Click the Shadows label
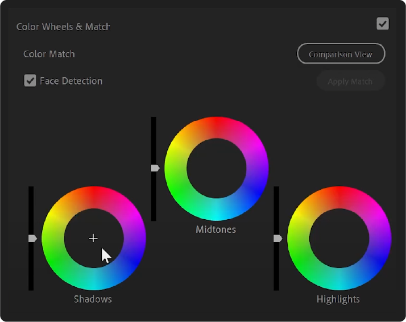Screen dimensions: 406x322 point(93,299)
